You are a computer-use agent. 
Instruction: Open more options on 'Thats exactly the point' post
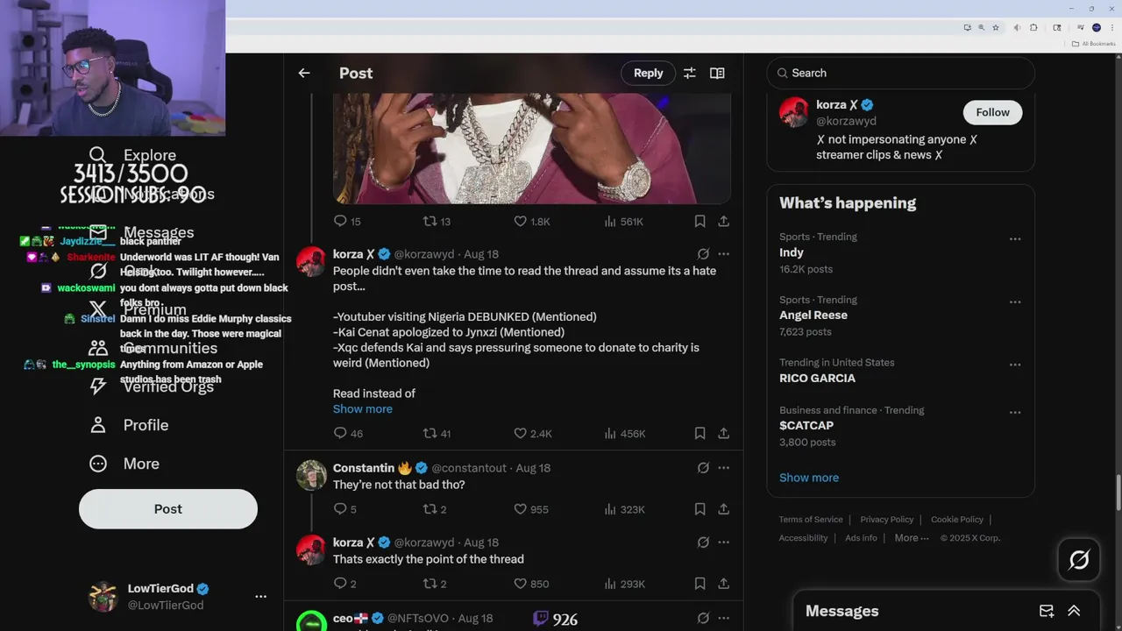(724, 542)
